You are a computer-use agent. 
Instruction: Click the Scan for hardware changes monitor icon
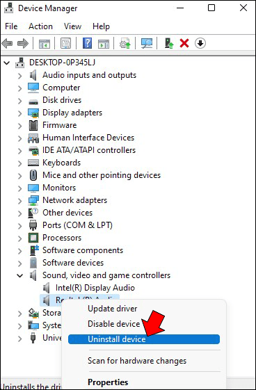pos(147,44)
